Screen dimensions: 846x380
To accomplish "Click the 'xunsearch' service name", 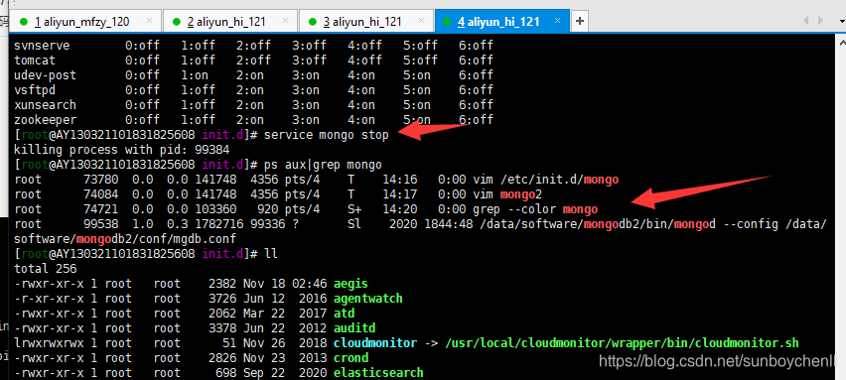I will pyautogui.click(x=46, y=104).
